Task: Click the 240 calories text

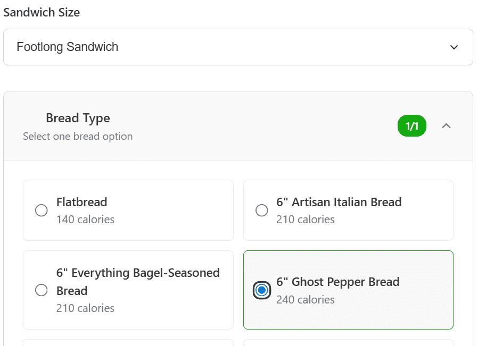Action: click(305, 300)
